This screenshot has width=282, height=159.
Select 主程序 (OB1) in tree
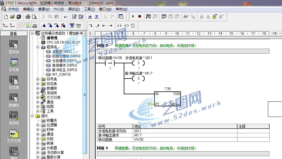(x=61, y=52)
